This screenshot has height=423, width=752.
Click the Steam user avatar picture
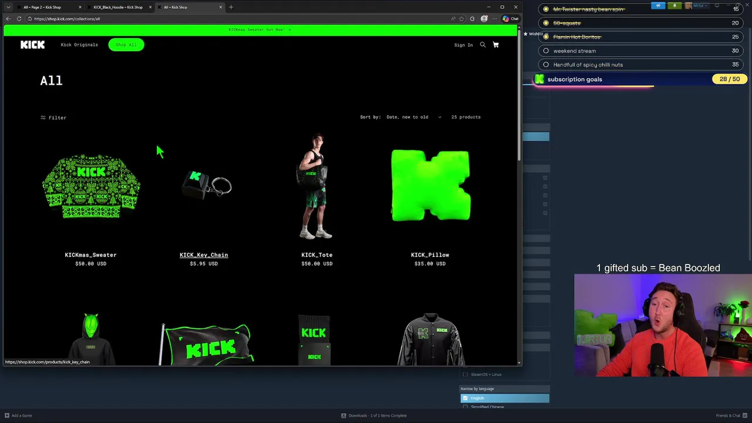coord(688,6)
